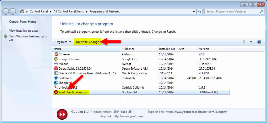Image resolution: width=267 pixels, height=123 pixels.
Task: Click the large Goobzo details pane icon
Action: (62, 114)
